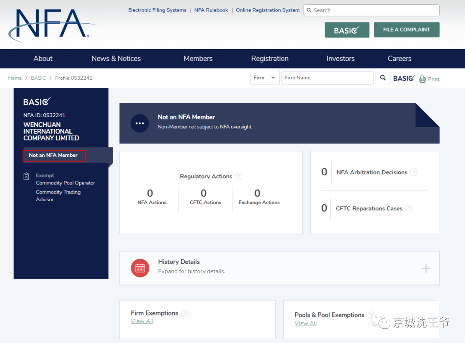The height and width of the screenshot is (343, 465).
Task: Click help icon beside CFTC Reparations Cases
Action: 409,209
